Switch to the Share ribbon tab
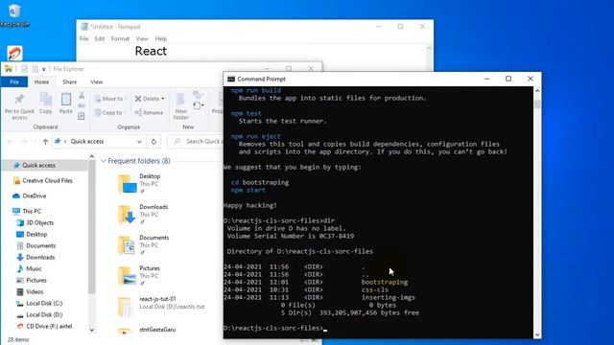Screen dimensions: 614x345 click(x=70, y=82)
